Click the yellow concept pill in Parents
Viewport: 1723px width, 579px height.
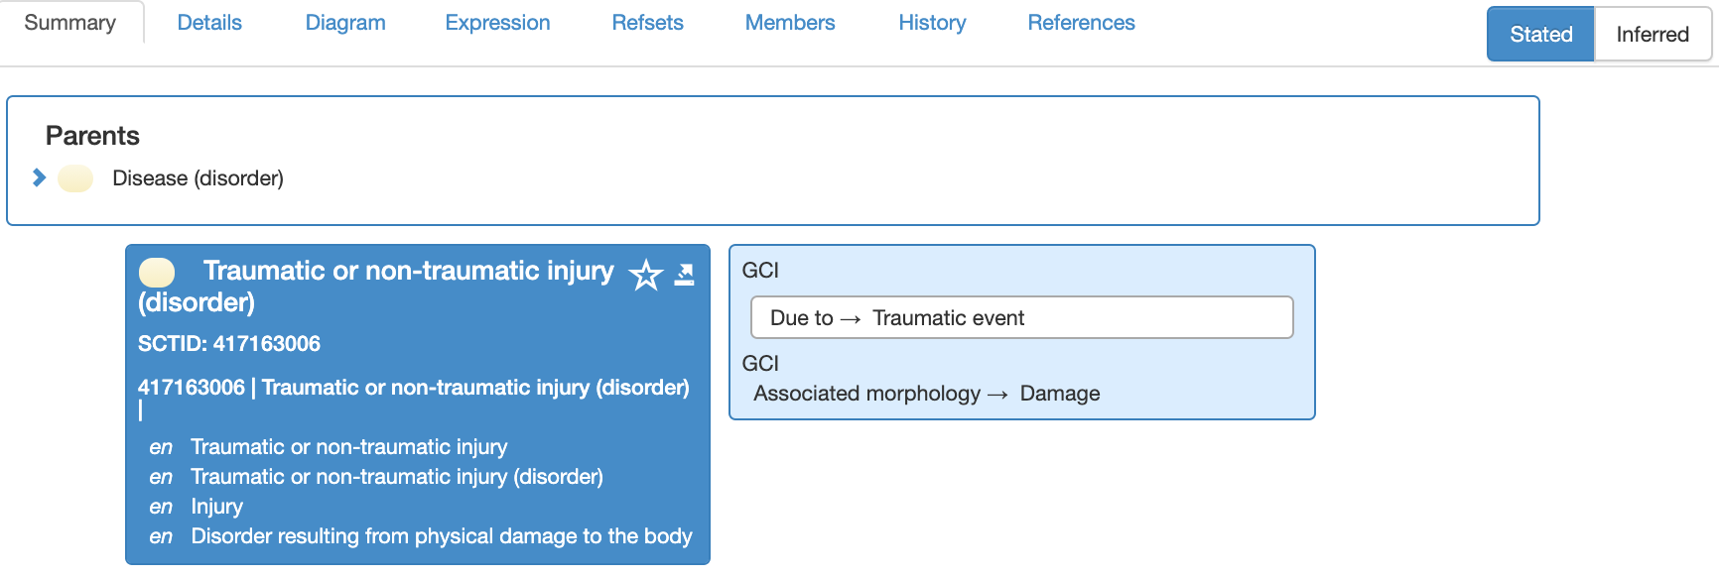coord(75,178)
